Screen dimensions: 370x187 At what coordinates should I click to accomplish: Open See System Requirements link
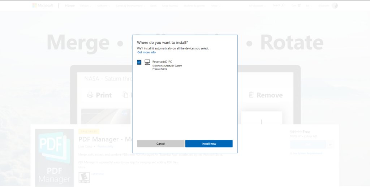pos(306,153)
